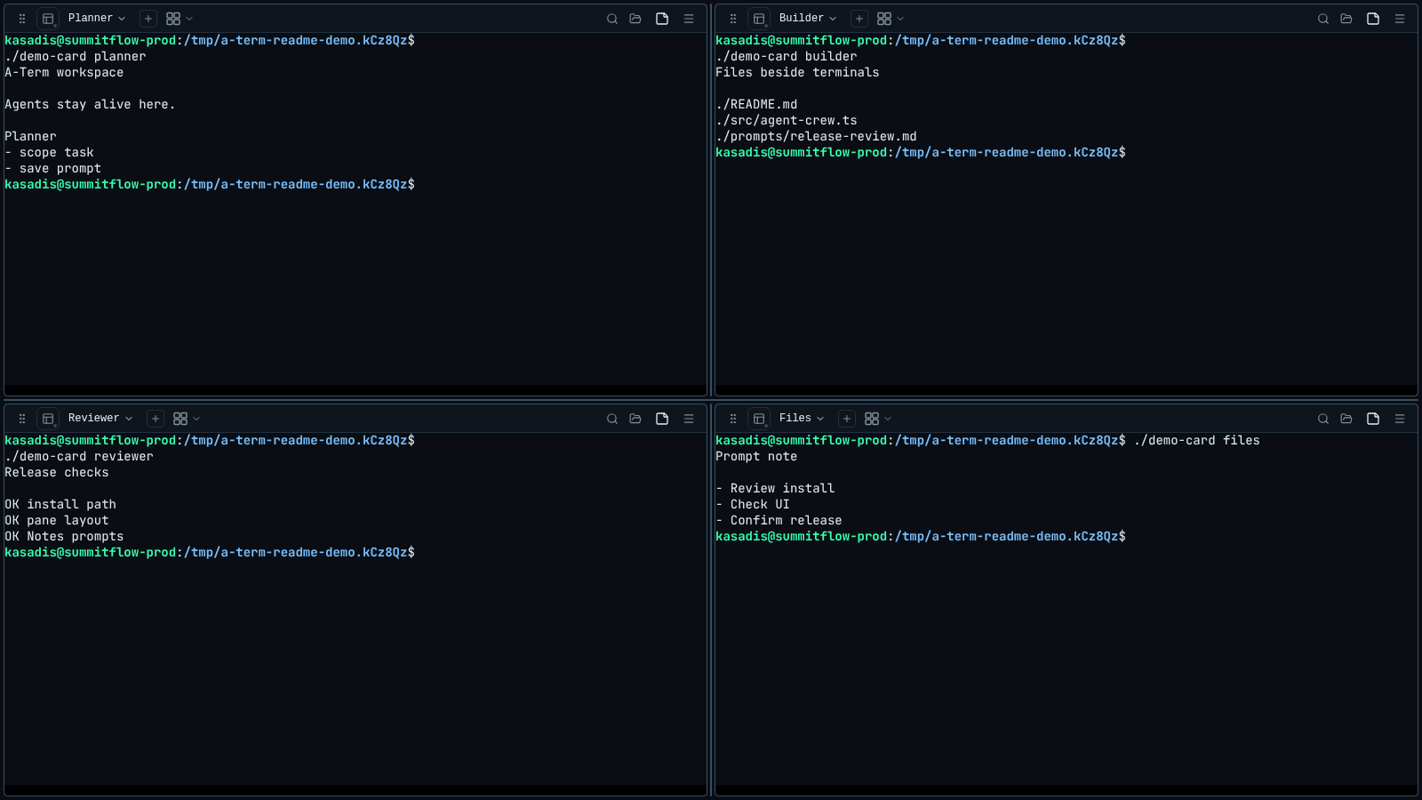Search in the Planner pane
This screenshot has width=1422, height=800.
point(612,19)
